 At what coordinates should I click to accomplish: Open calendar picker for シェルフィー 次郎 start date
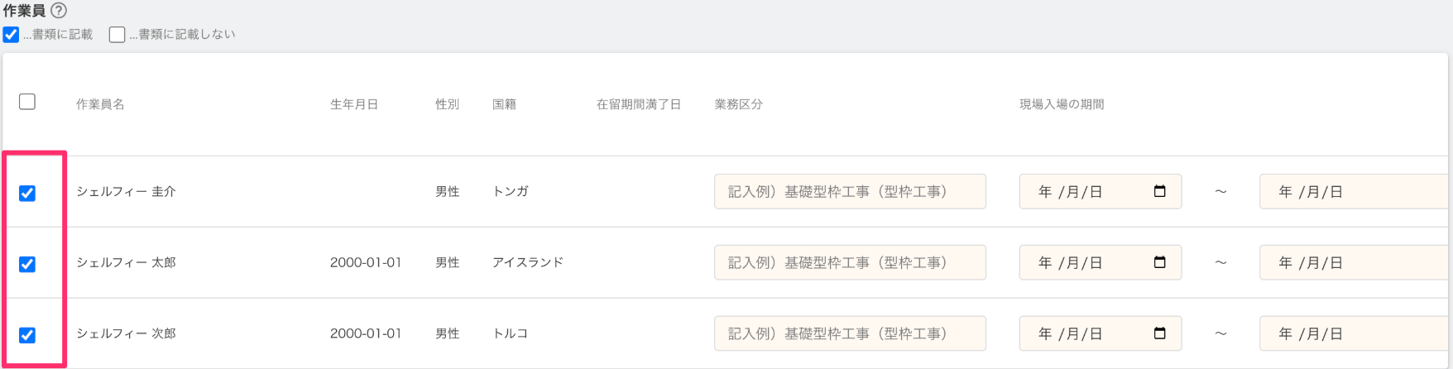click(x=1159, y=333)
